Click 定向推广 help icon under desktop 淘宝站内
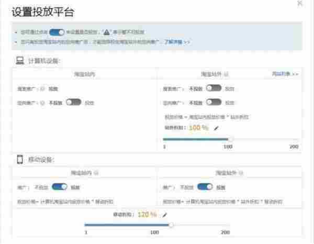The image size is (314, 244). point(42,102)
